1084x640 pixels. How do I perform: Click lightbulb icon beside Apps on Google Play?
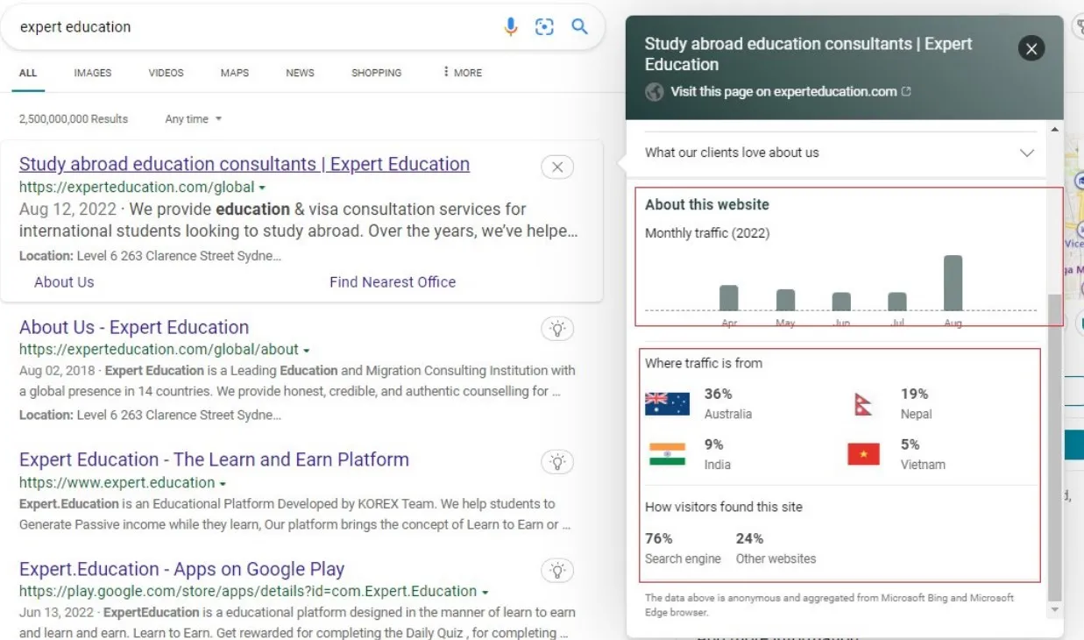(x=557, y=571)
